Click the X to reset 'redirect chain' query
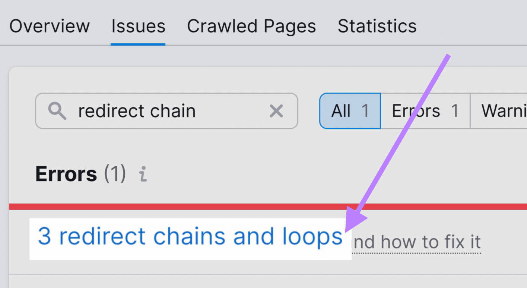 (x=276, y=111)
